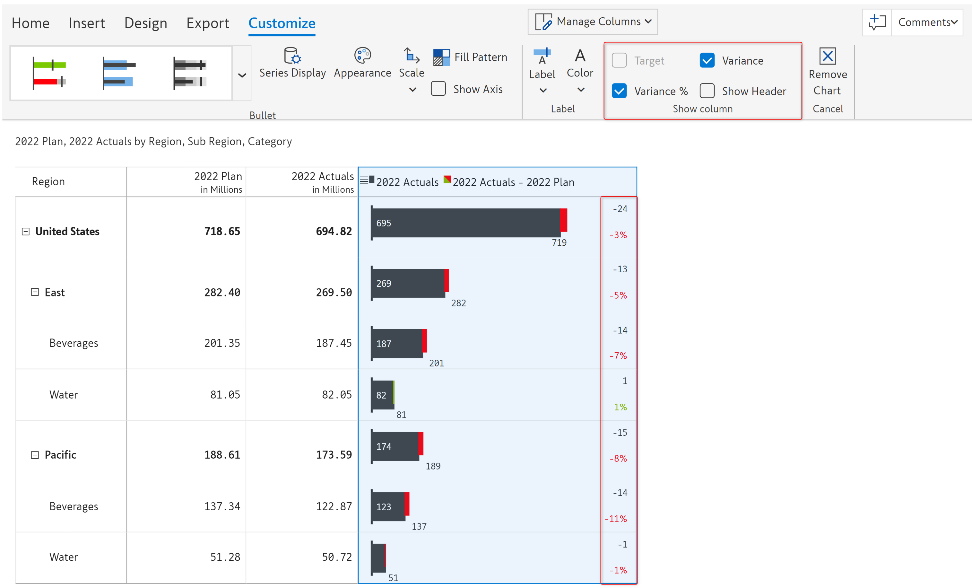Open the Manage Columns dropdown

click(593, 22)
